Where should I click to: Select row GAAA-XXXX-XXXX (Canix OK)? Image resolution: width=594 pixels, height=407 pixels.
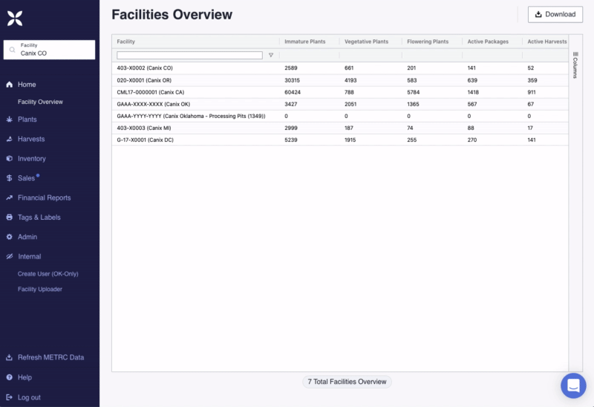[x=340, y=104]
